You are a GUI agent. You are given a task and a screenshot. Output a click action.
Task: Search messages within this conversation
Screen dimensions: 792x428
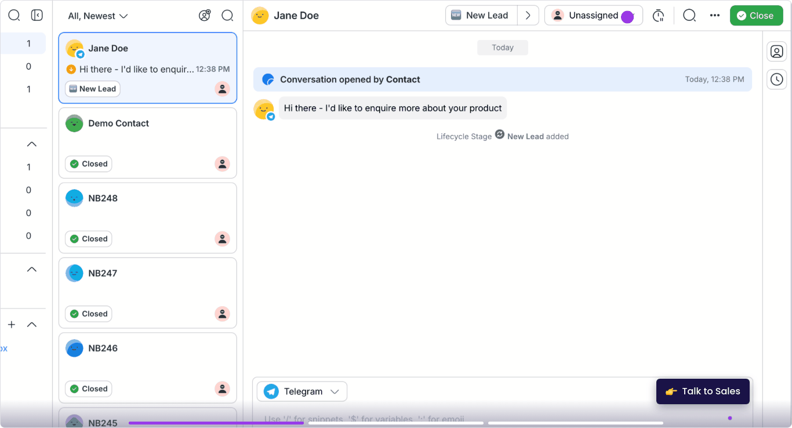click(x=689, y=15)
